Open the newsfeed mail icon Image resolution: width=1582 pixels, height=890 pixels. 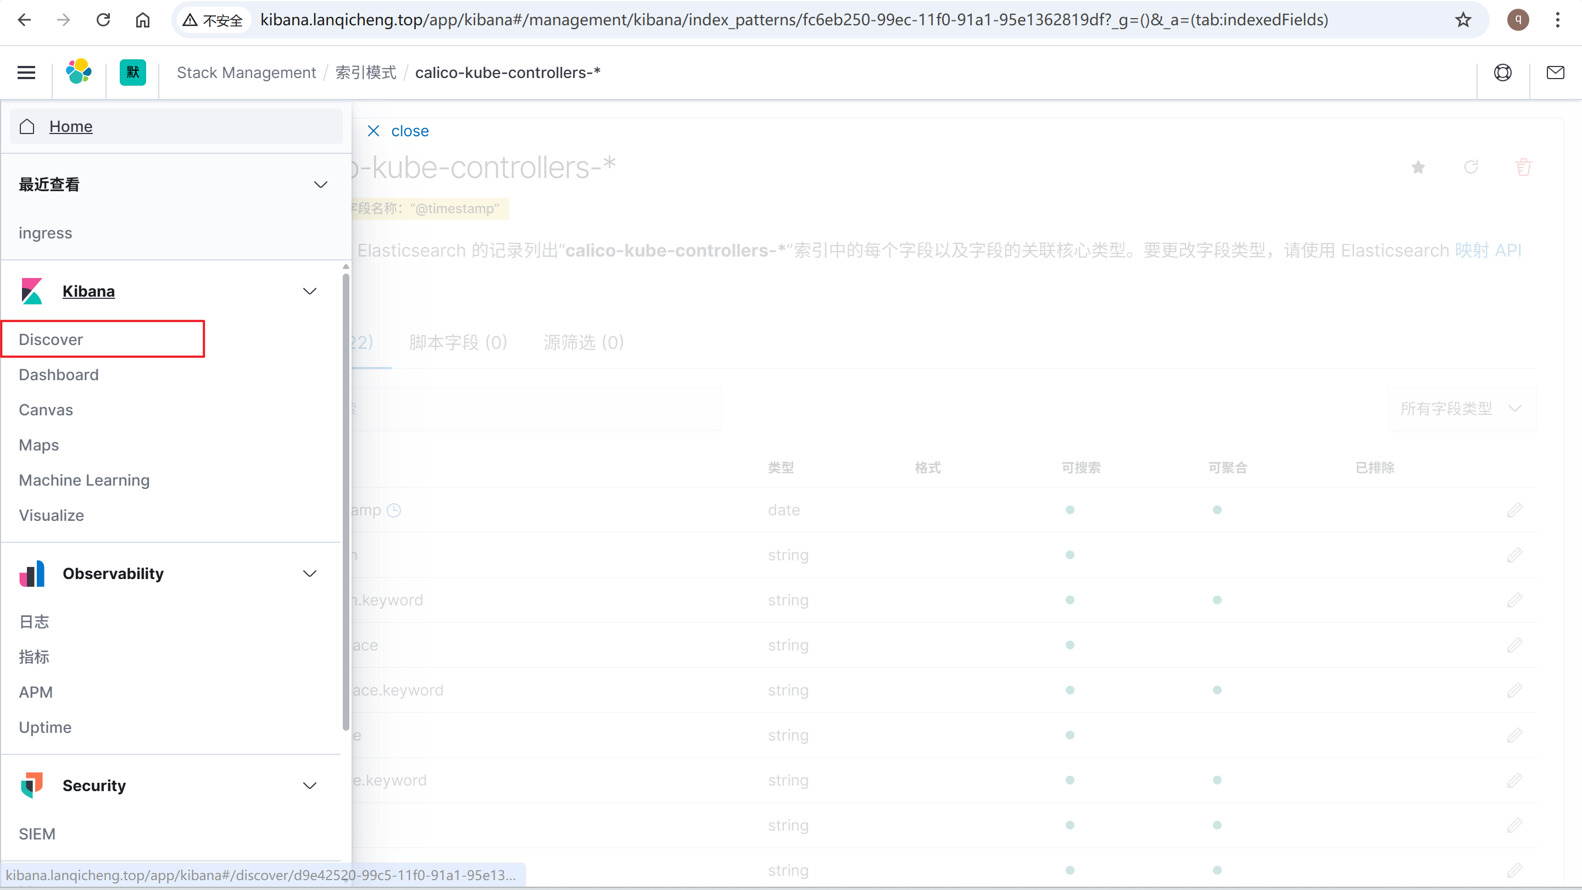(1556, 73)
